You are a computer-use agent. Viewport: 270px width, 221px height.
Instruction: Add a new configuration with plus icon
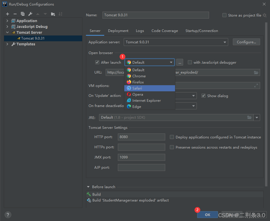tap(8, 14)
